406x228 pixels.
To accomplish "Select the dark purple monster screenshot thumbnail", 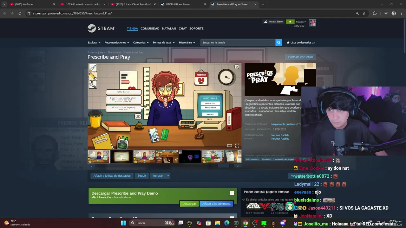I will [x=190, y=156].
